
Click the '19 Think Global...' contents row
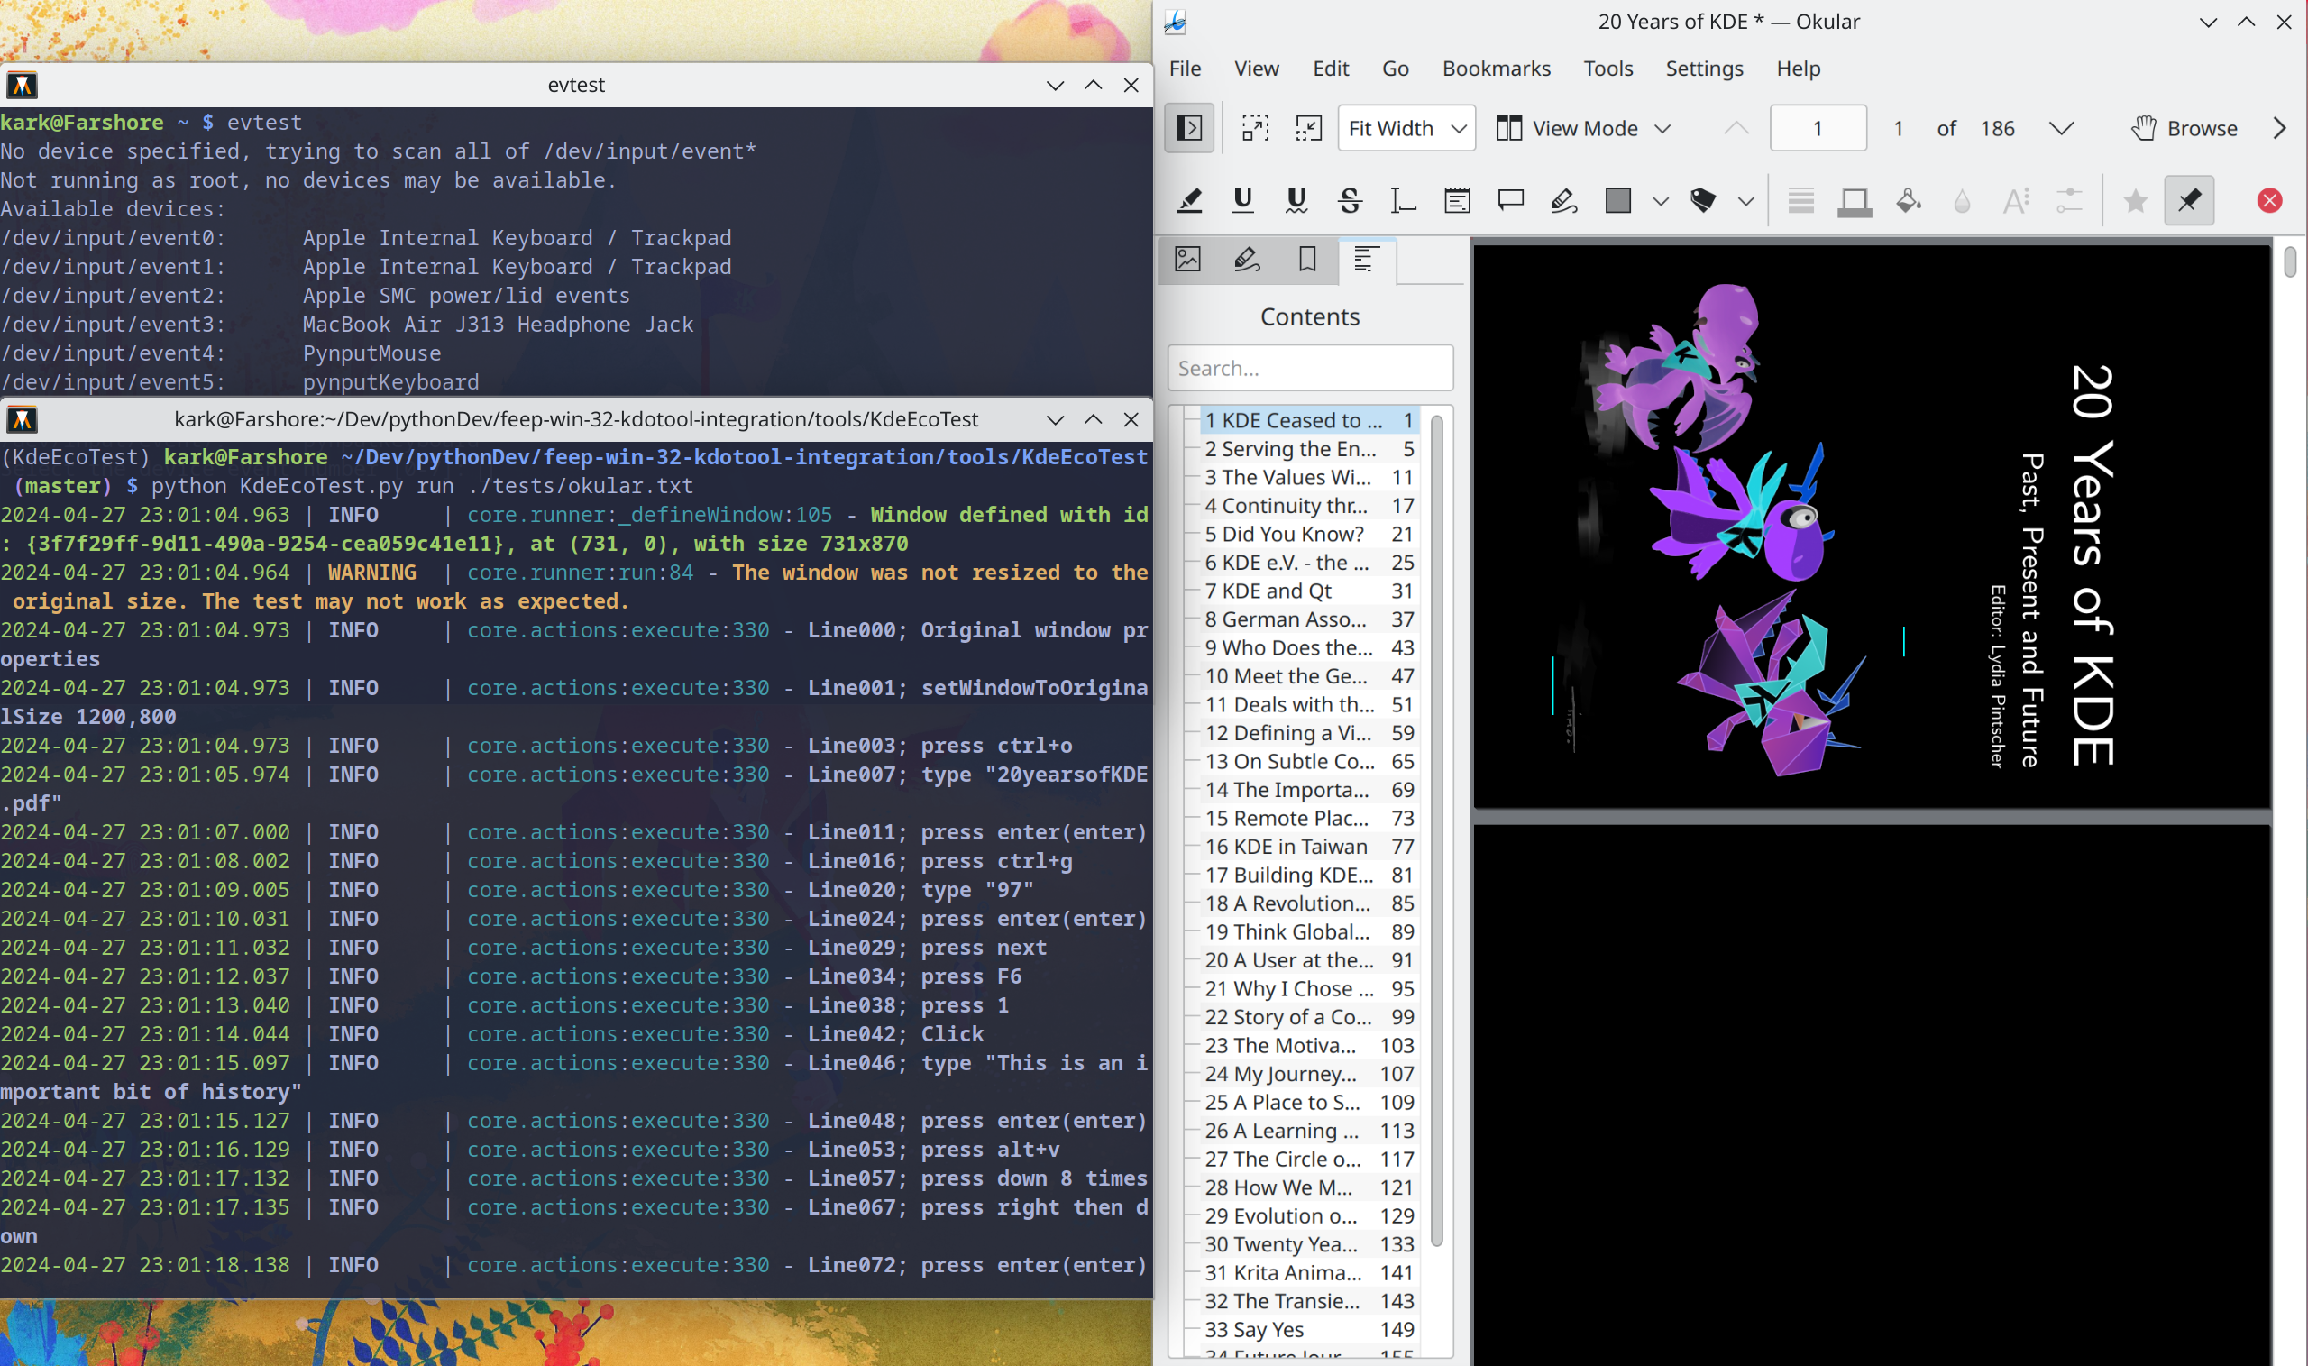click(x=1308, y=932)
